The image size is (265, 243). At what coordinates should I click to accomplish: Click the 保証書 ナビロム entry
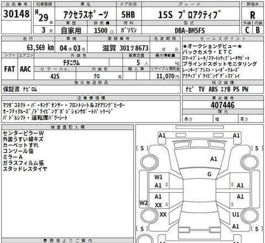tap(20, 89)
